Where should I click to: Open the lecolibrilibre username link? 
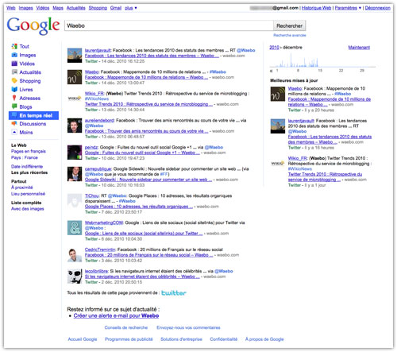click(96, 271)
